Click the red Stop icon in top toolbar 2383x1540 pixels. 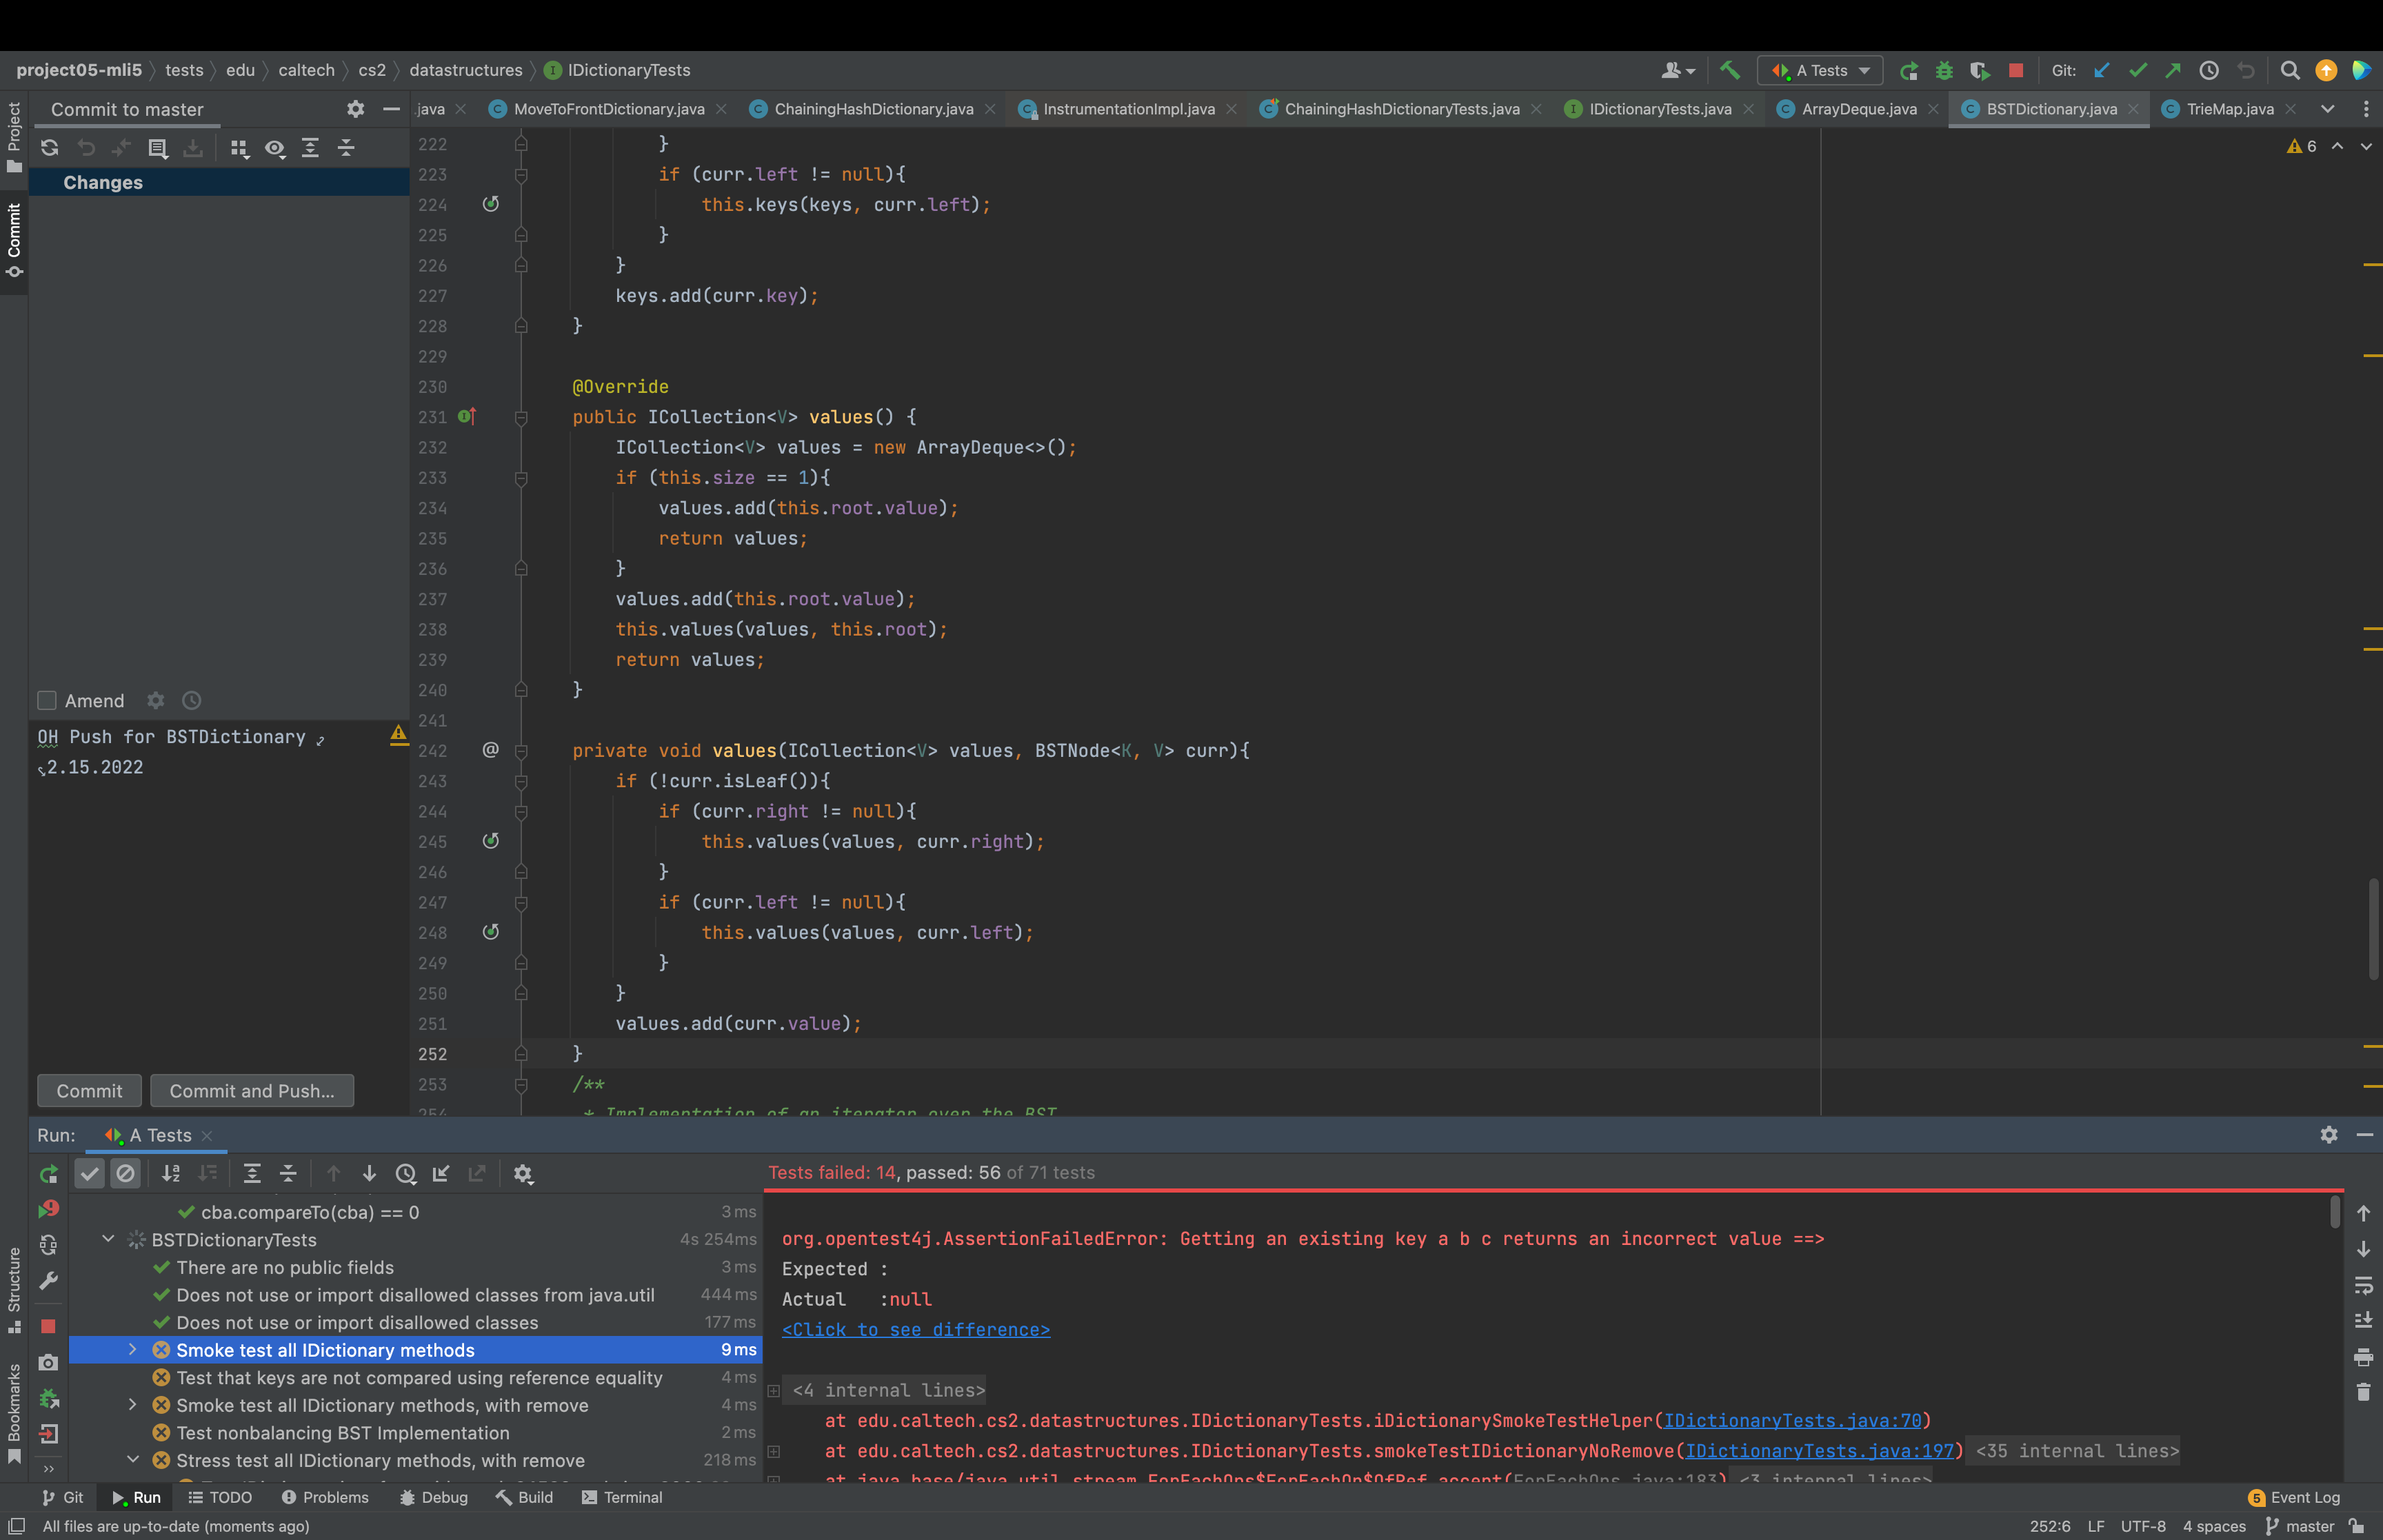[x=2016, y=70]
